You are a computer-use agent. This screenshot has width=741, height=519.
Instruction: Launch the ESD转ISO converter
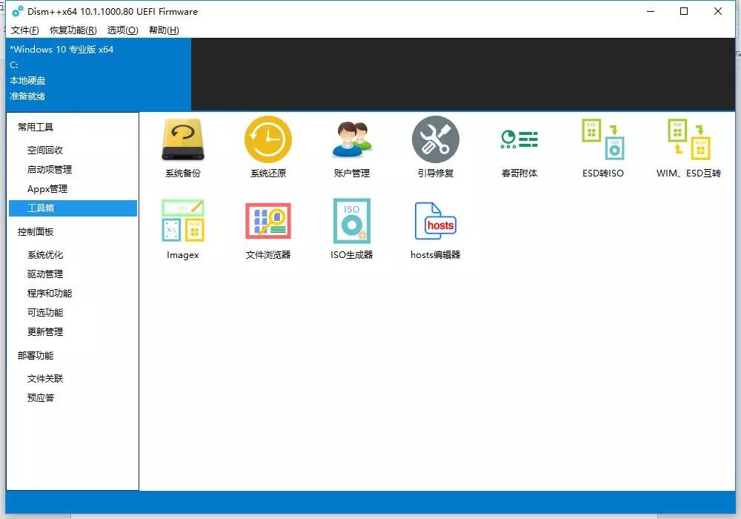[x=602, y=147]
